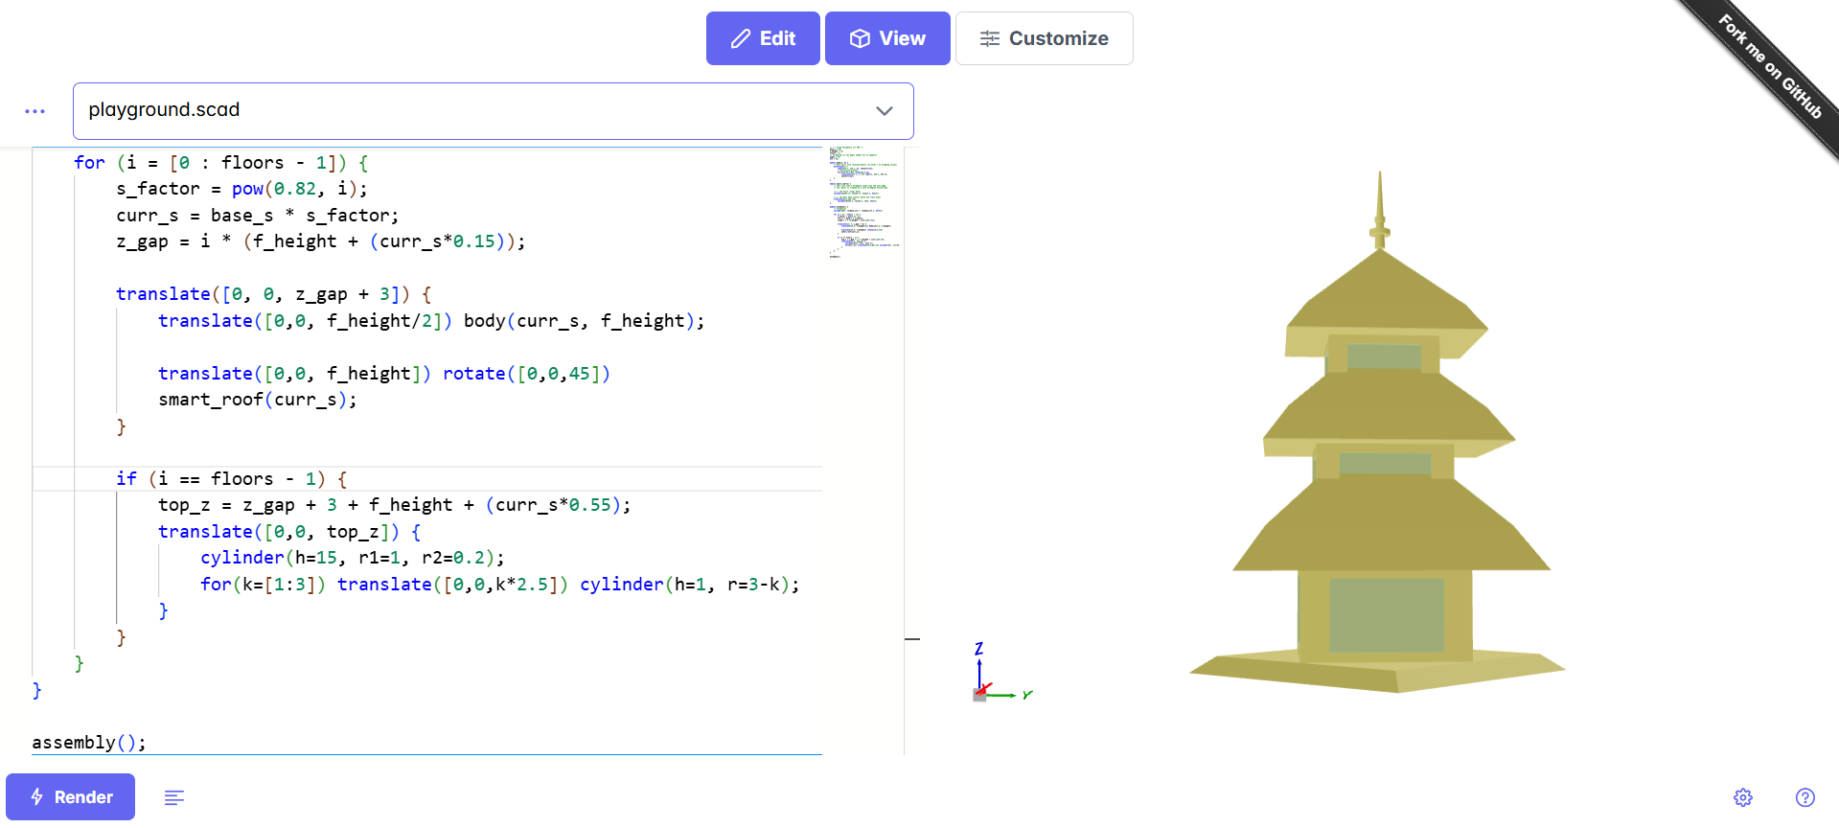
Task: Click the 'rotate([0,0,45])' call
Action: (526, 374)
